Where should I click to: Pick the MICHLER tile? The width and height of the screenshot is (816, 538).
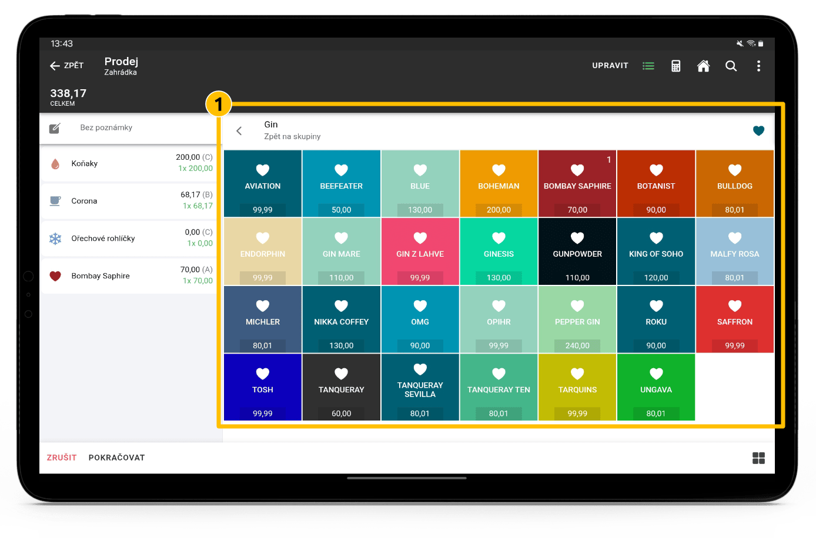[x=263, y=320]
